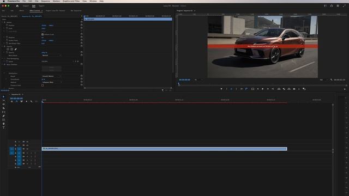Toggle animation stopwatch for Anchor Point
The width and height of the screenshot is (349, 196).
click(x=7, y=40)
